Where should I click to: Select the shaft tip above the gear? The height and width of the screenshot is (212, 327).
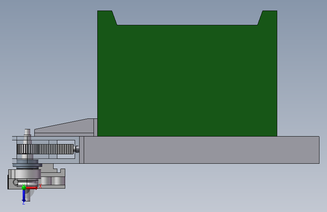click(x=27, y=132)
